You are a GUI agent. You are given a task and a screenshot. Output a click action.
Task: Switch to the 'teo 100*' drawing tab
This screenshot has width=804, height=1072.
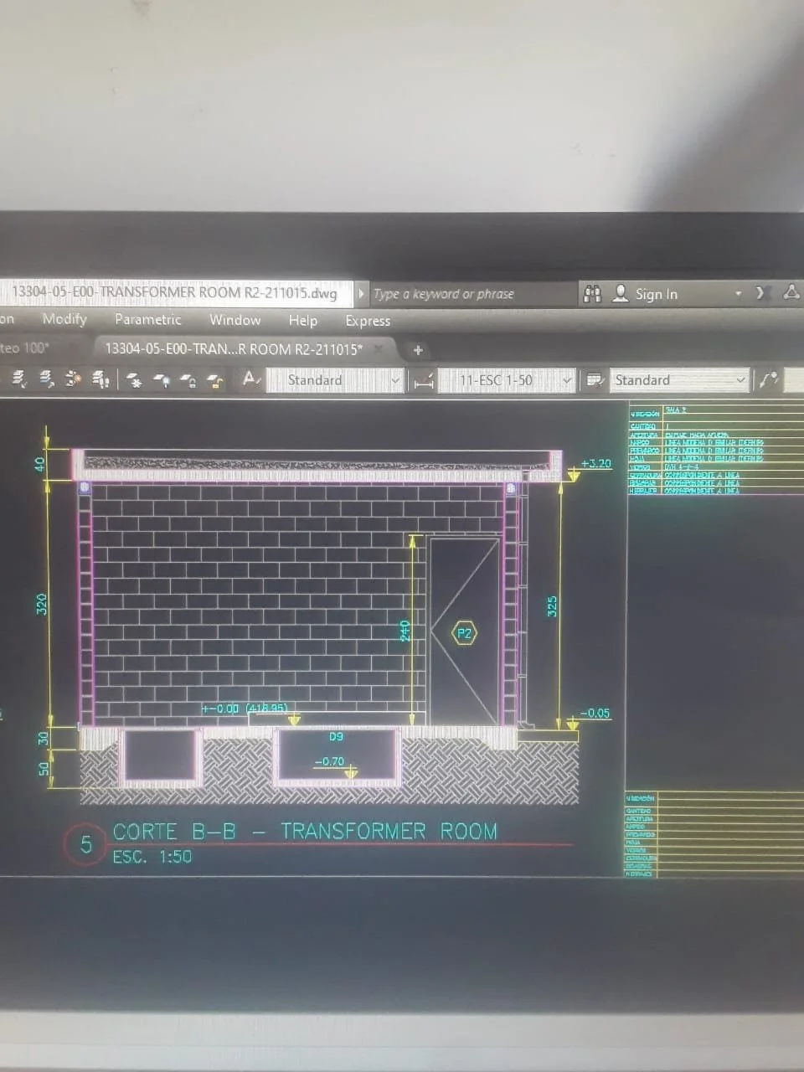[25, 348]
